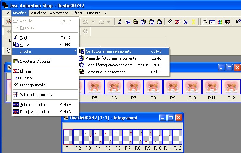Choose Taglia from the Modifica menu
Viewport: 241px width, 153px height.
pos(45,38)
